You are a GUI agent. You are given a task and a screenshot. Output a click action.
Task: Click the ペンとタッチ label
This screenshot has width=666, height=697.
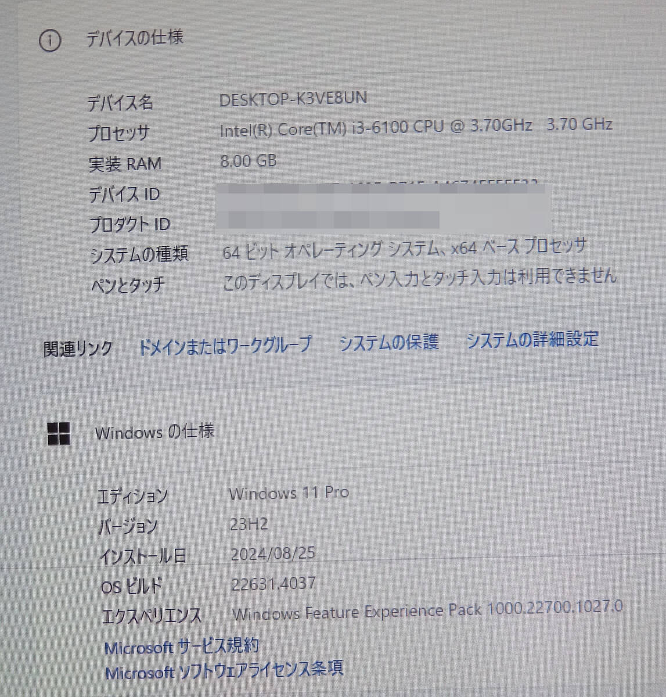pyautogui.click(x=128, y=285)
